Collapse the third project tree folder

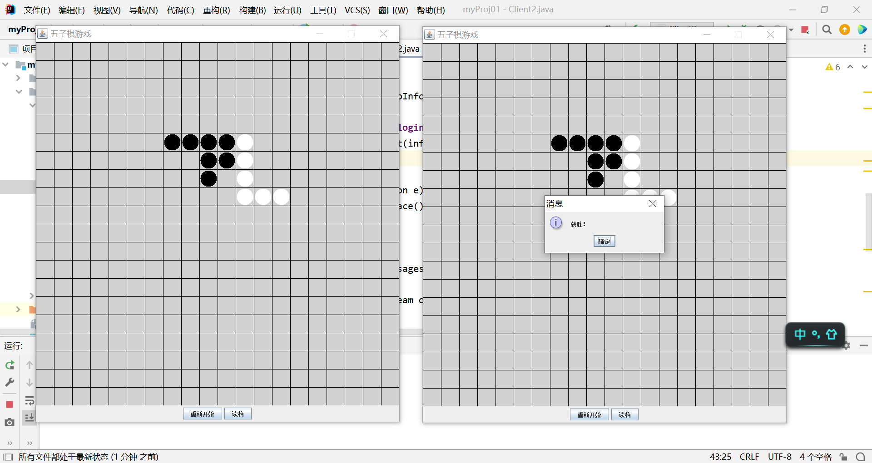point(19,92)
